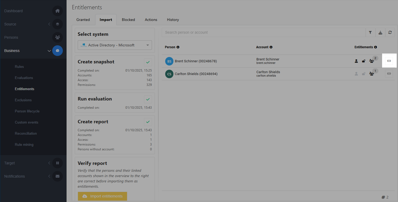Collapse the Business sidebar section
Viewport: 398px width, 202px height.
pyautogui.click(x=49, y=51)
